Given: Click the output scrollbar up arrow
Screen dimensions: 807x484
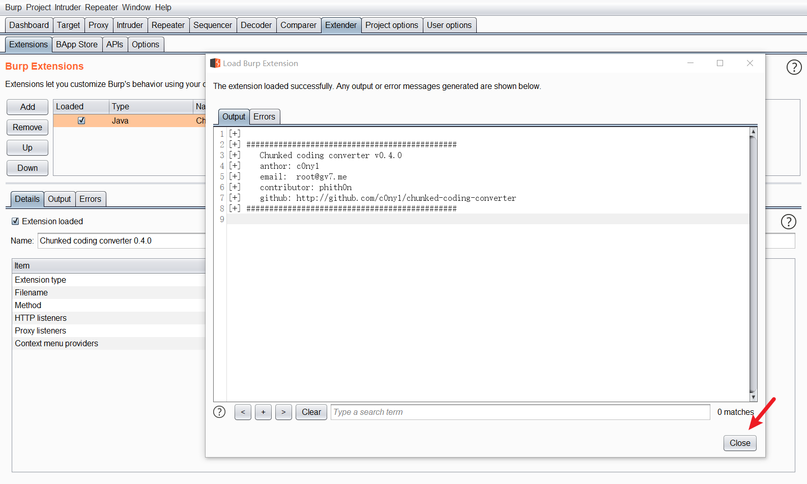Looking at the screenshot, I should 753,132.
